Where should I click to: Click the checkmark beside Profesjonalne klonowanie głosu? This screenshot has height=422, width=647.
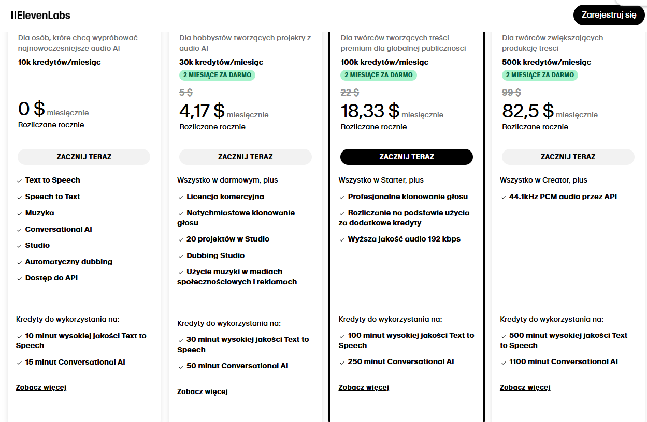(x=342, y=198)
